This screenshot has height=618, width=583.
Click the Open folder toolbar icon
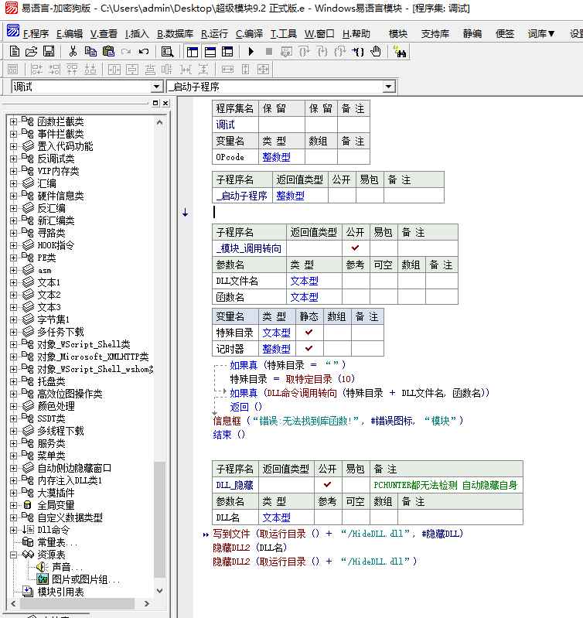[31, 52]
